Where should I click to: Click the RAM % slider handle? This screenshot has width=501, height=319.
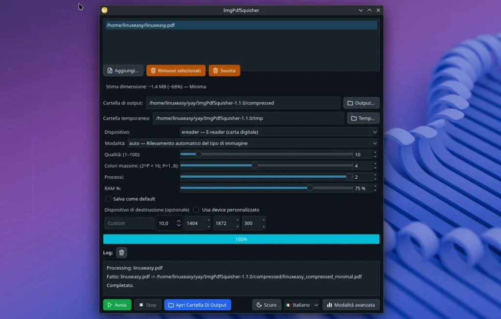click(x=310, y=188)
